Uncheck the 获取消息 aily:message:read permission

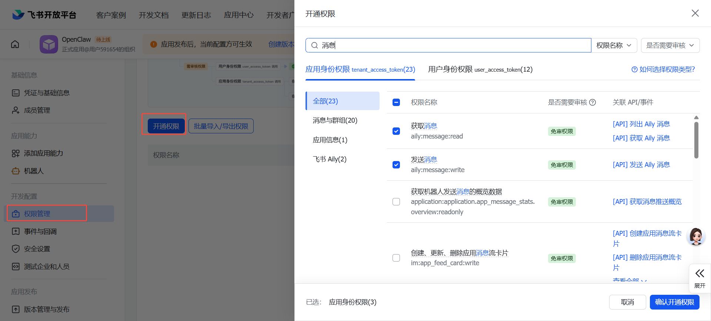pos(396,131)
